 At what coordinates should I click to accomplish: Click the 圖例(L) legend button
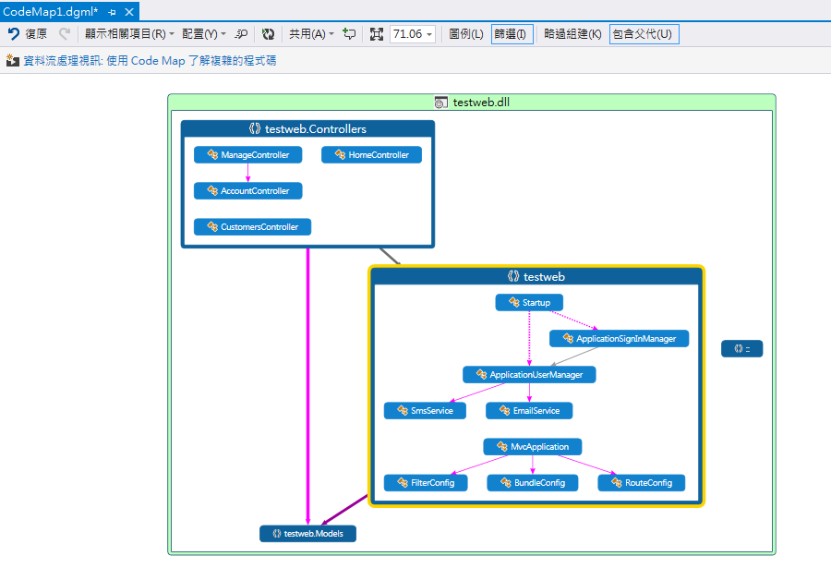[466, 34]
